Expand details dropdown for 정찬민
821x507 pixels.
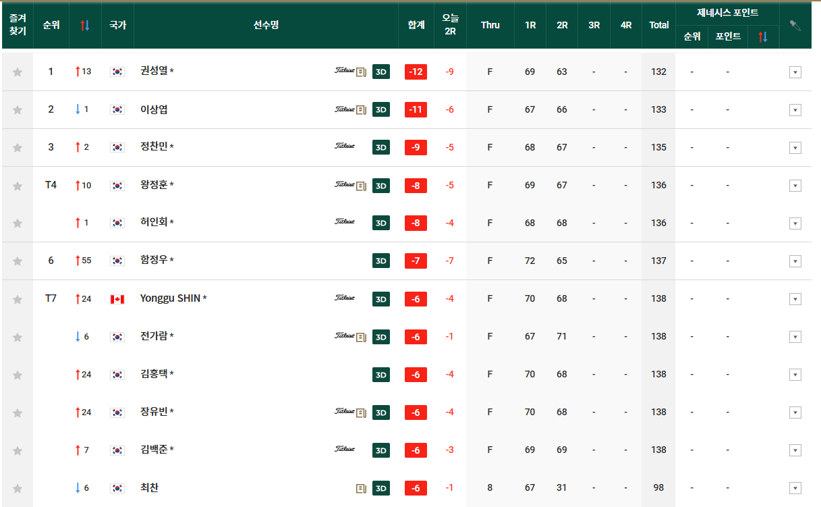click(x=795, y=148)
